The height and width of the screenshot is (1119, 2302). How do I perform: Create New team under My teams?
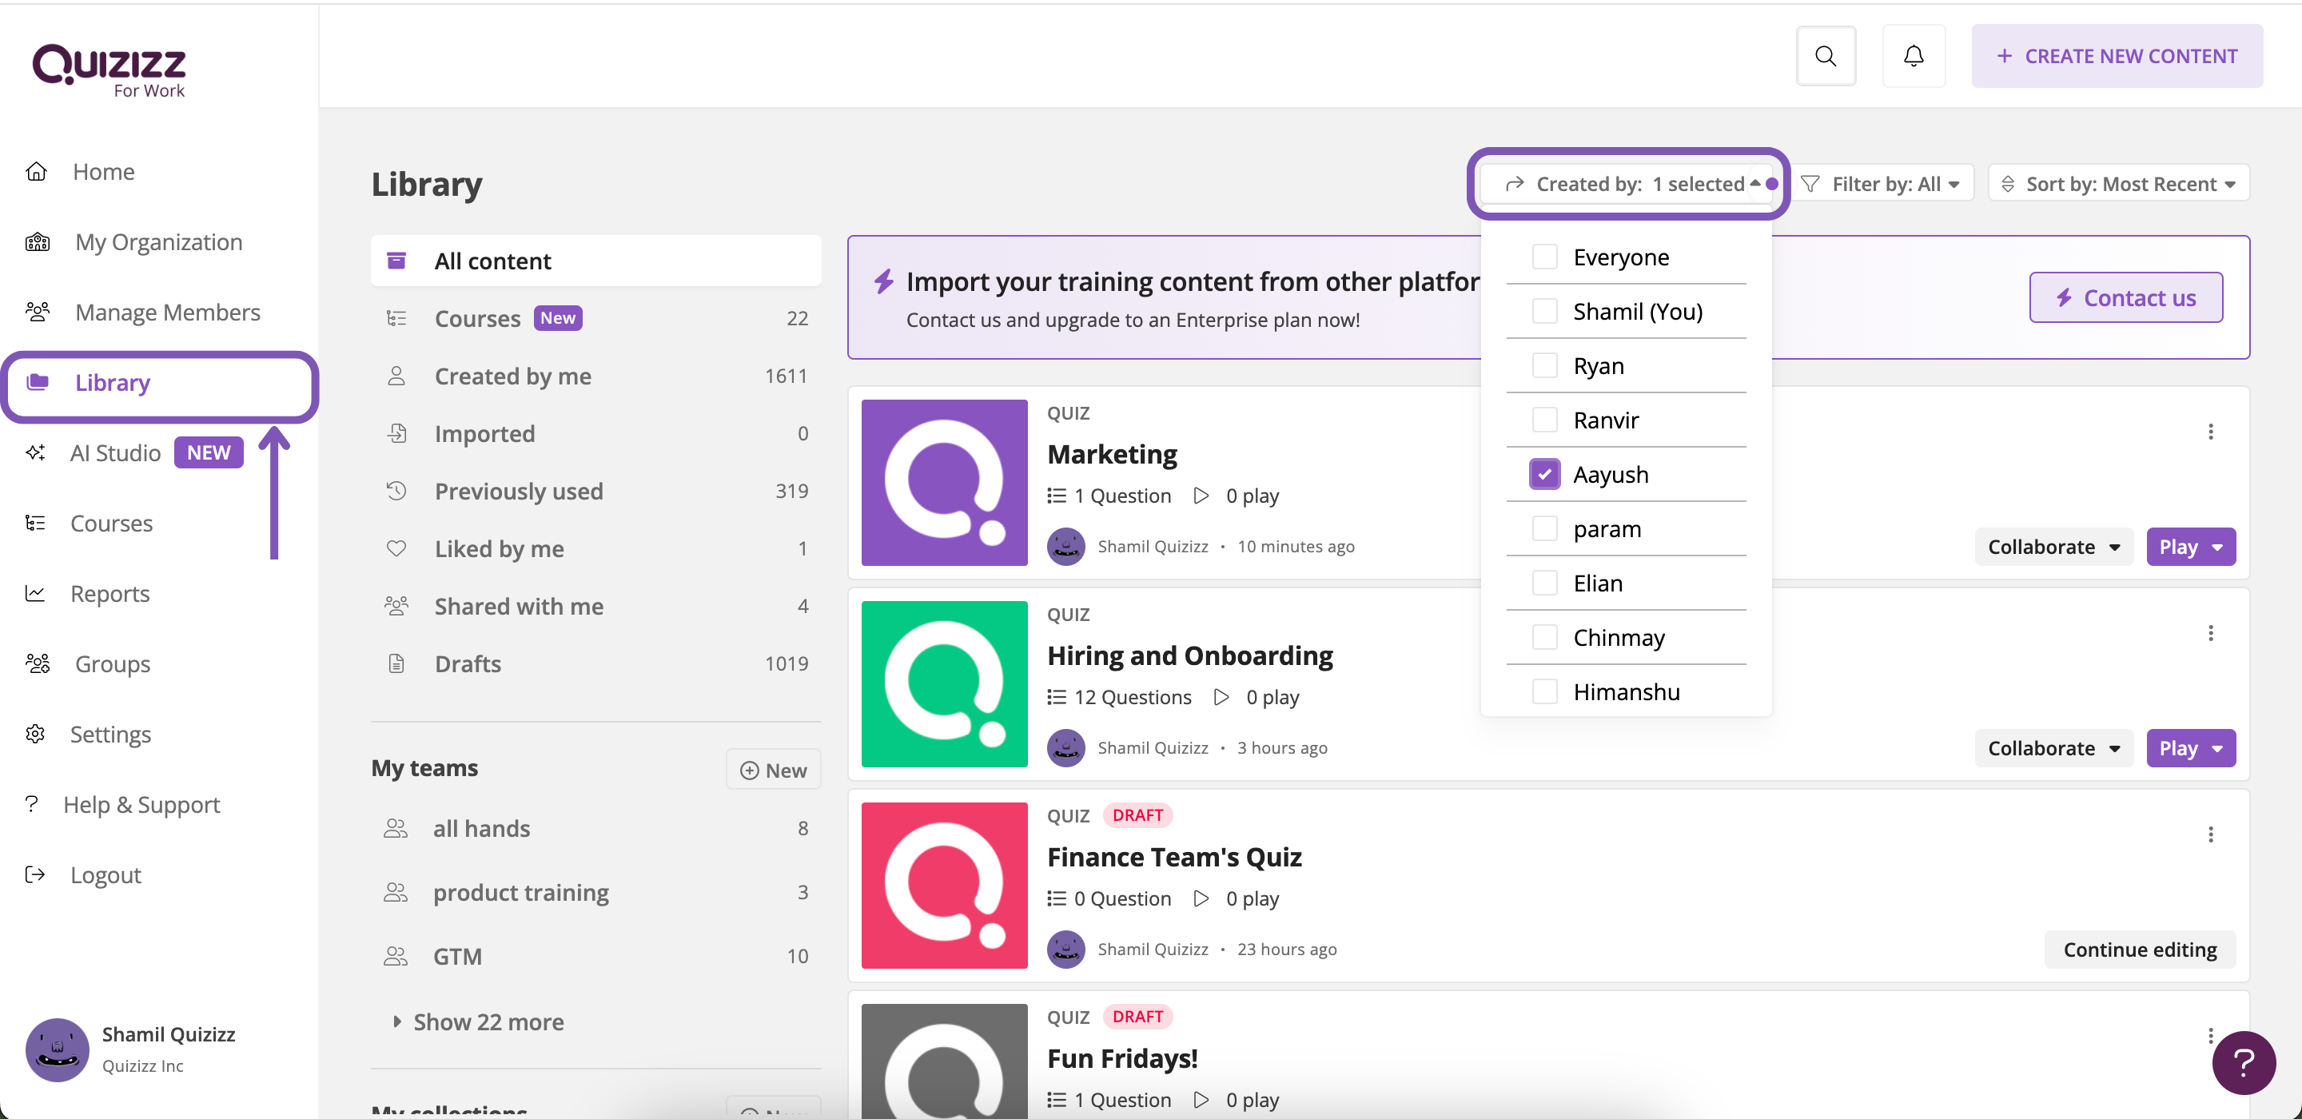point(773,770)
